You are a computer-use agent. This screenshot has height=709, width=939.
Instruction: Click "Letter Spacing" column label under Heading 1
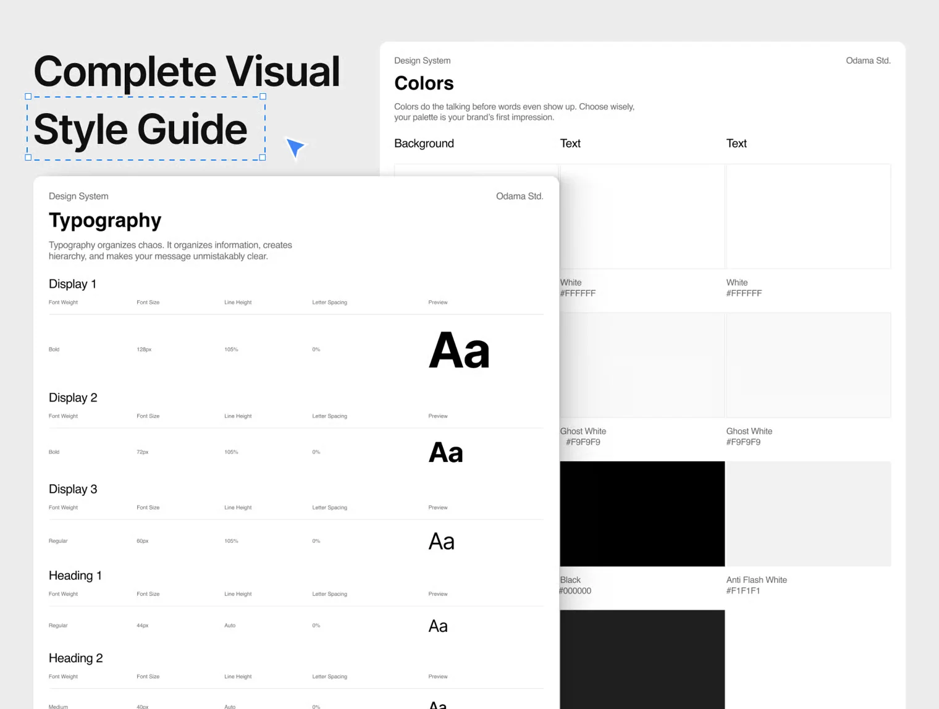click(x=330, y=594)
